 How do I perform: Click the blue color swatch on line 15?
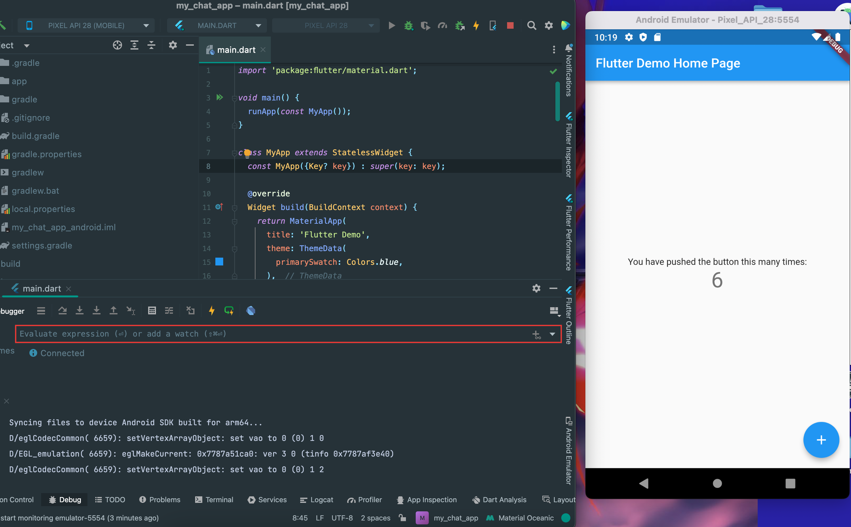coord(219,262)
